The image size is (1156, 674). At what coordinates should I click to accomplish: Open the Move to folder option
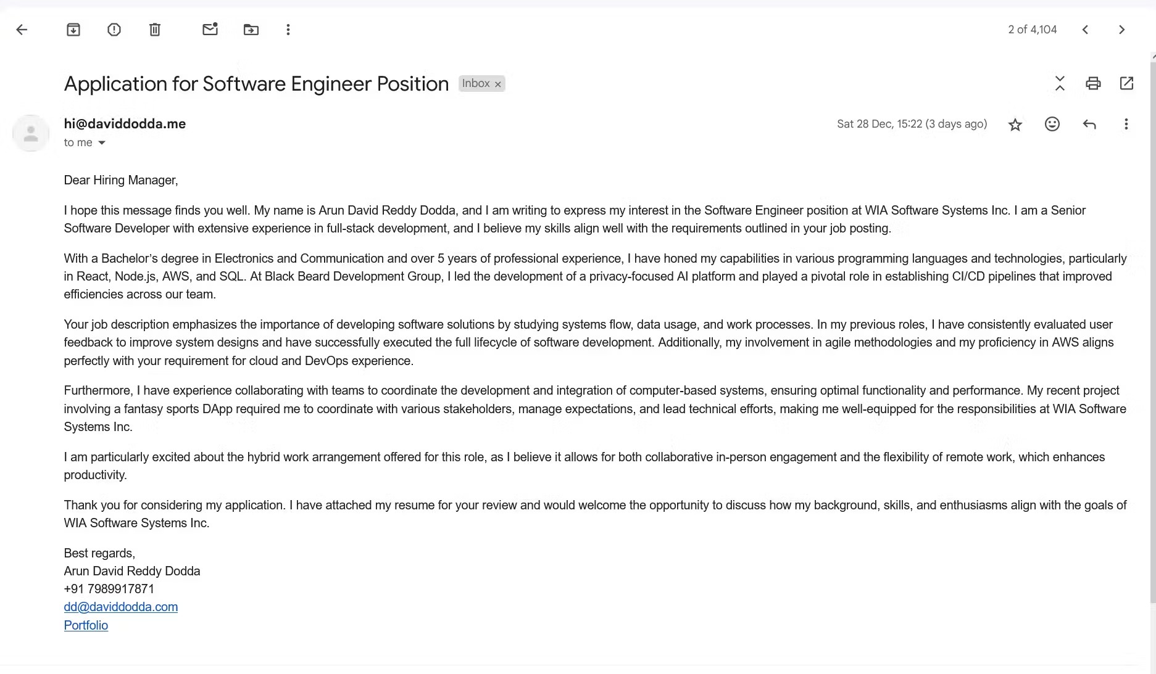point(251,30)
